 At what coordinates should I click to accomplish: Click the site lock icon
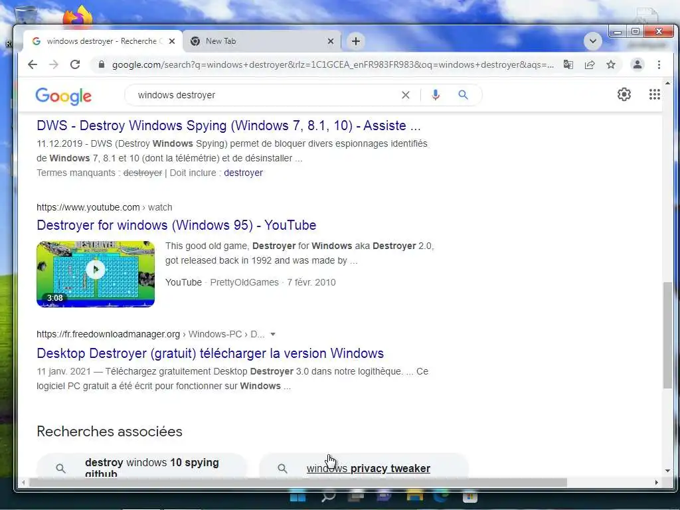pos(102,64)
